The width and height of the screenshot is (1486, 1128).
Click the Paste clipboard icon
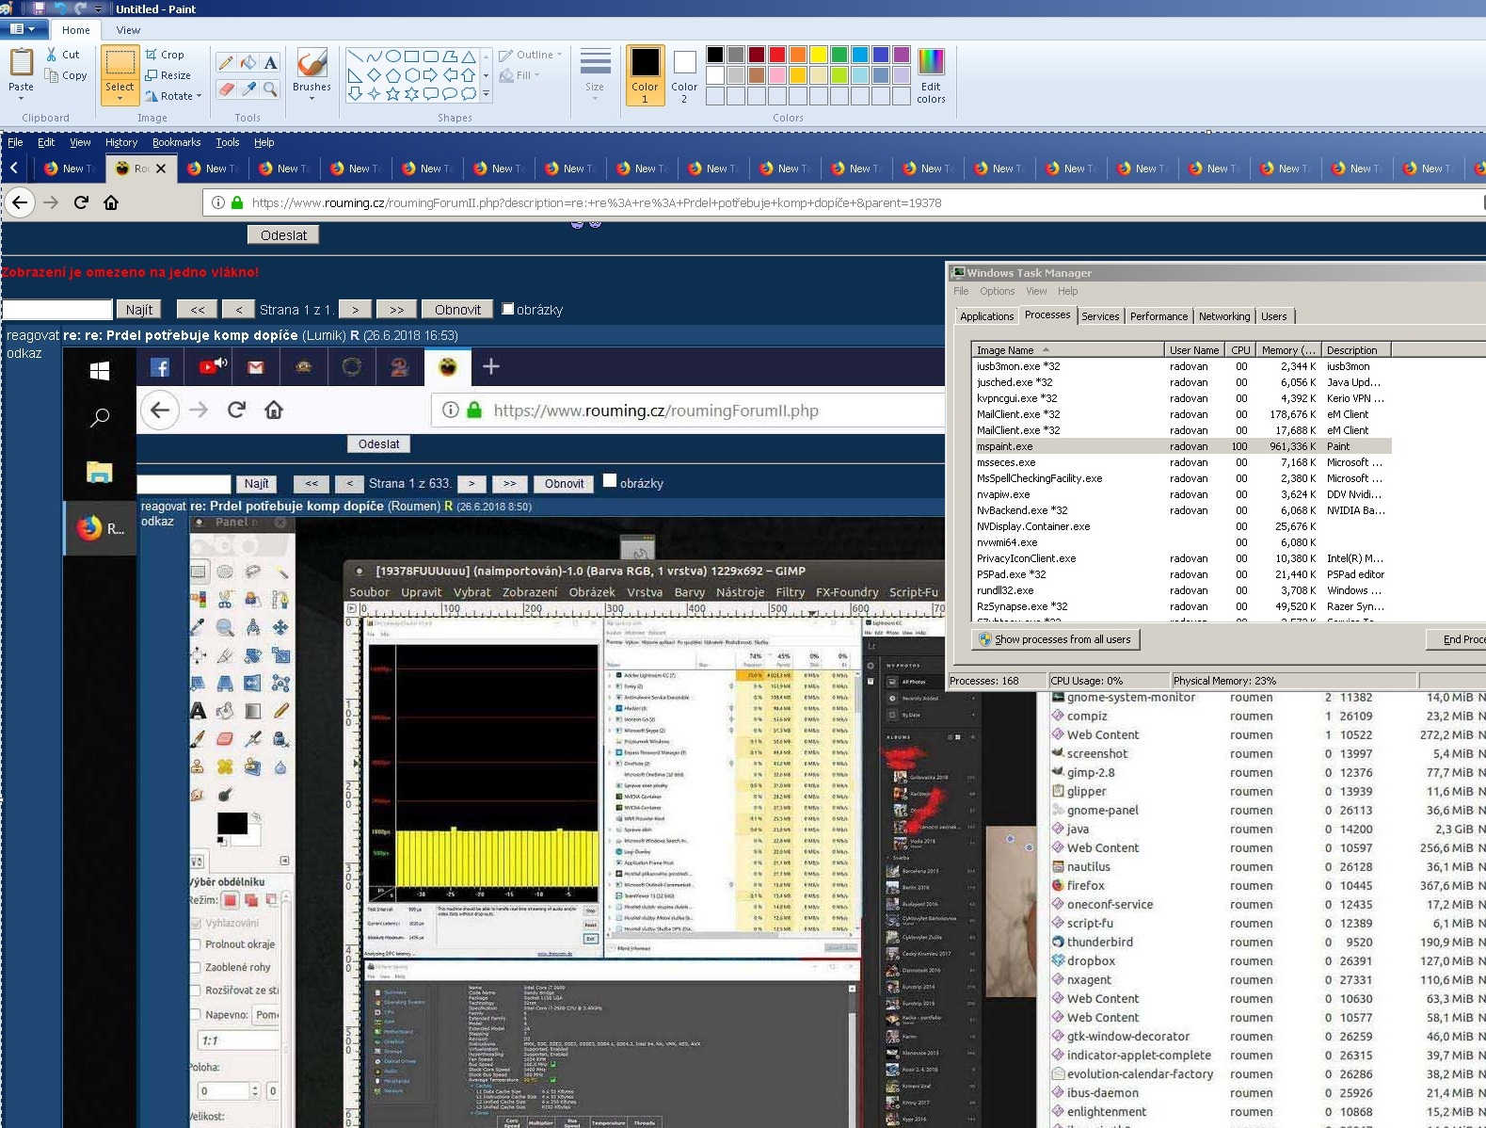point(21,62)
